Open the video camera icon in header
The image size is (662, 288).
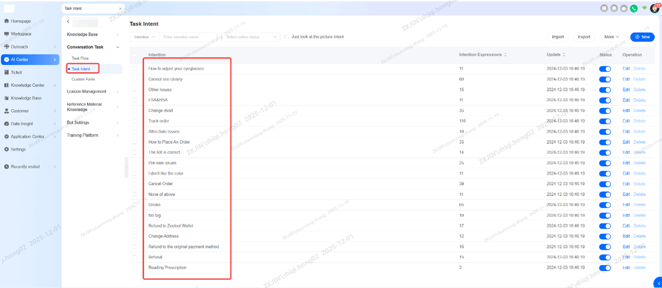624,8
